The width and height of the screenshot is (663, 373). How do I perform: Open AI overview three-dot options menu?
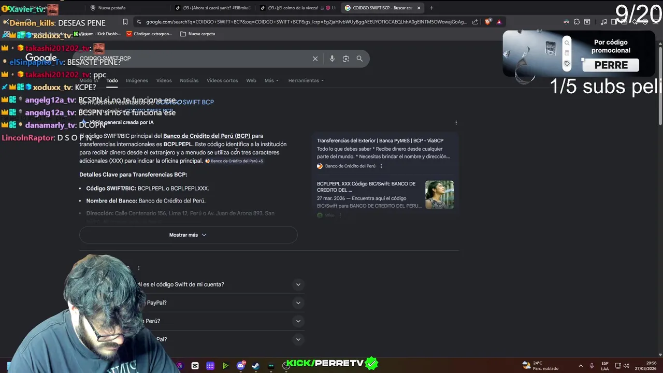(456, 123)
